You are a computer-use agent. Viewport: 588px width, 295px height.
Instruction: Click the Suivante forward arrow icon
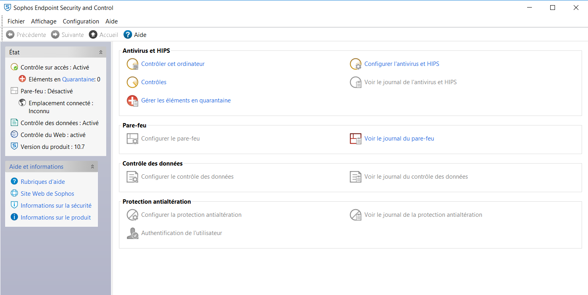point(55,35)
